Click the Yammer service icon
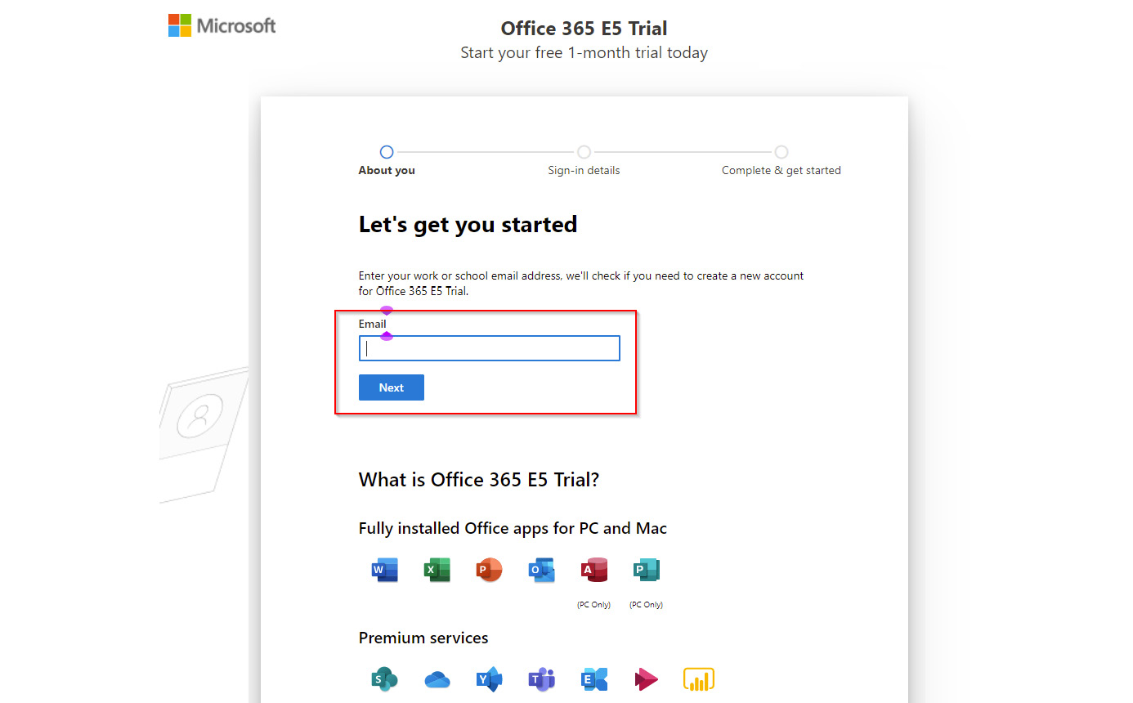 click(x=489, y=678)
